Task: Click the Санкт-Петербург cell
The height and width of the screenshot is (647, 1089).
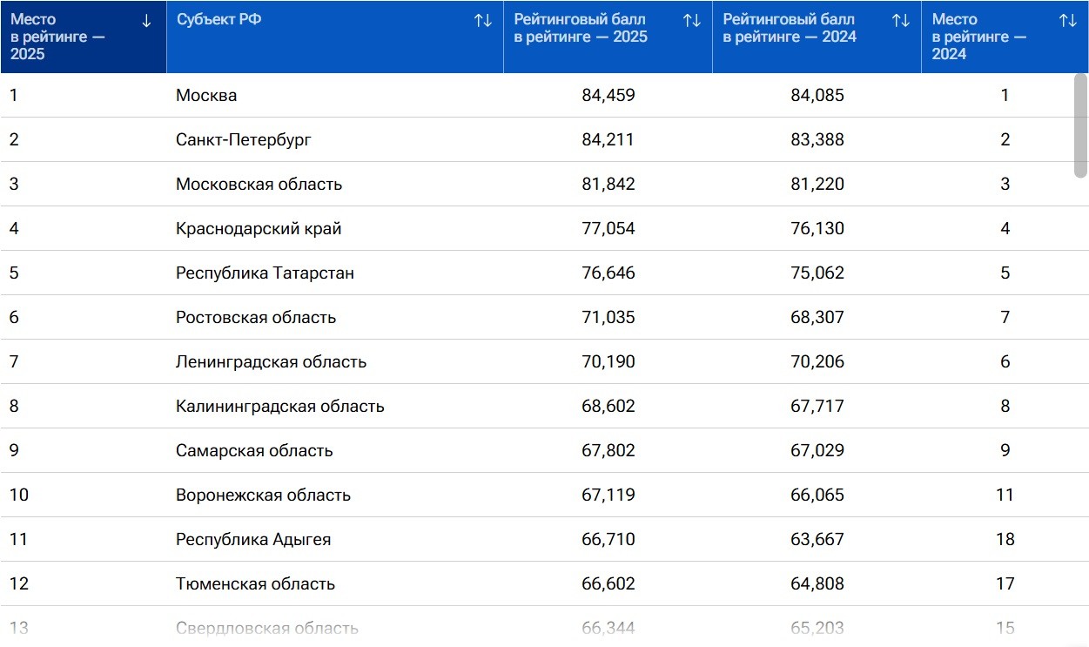Action: tap(244, 140)
